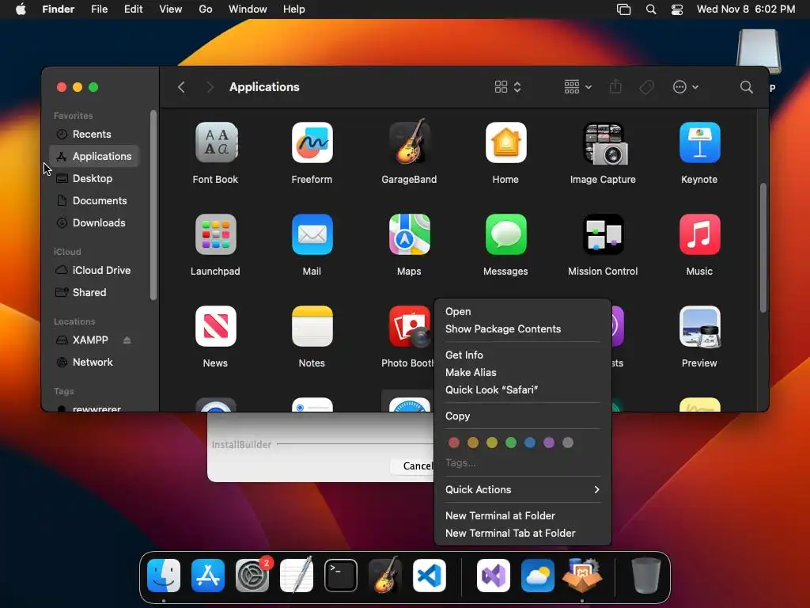Click the Share toolbar button
The width and height of the screenshot is (810, 608).
coord(615,86)
